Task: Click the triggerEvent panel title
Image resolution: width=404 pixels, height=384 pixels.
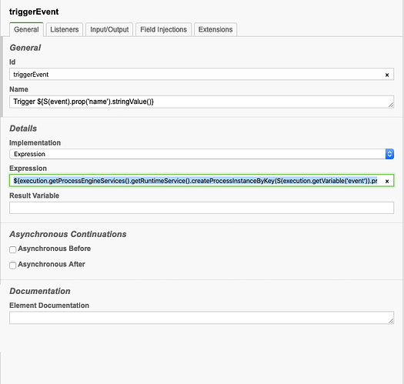Action: 34,12
